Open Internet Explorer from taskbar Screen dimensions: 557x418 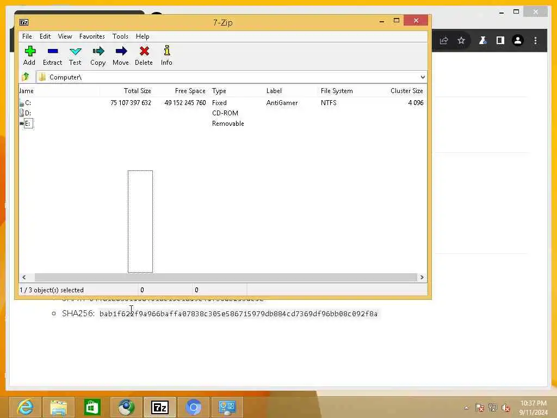point(25,407)
